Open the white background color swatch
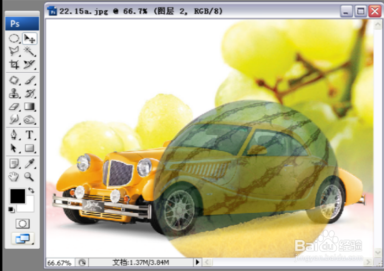 click(29, 207)
